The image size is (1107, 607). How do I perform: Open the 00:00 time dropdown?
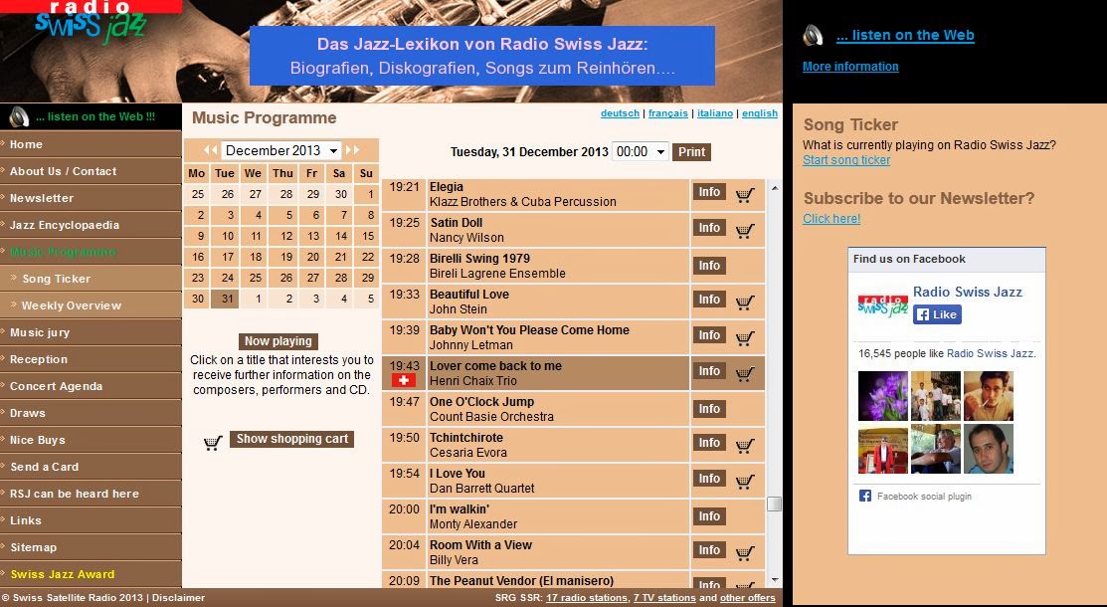[640, 151]
